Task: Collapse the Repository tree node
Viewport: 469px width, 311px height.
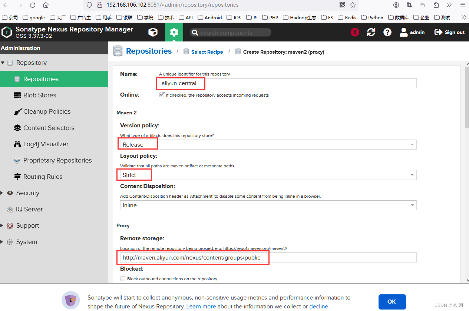Action: 3,63
